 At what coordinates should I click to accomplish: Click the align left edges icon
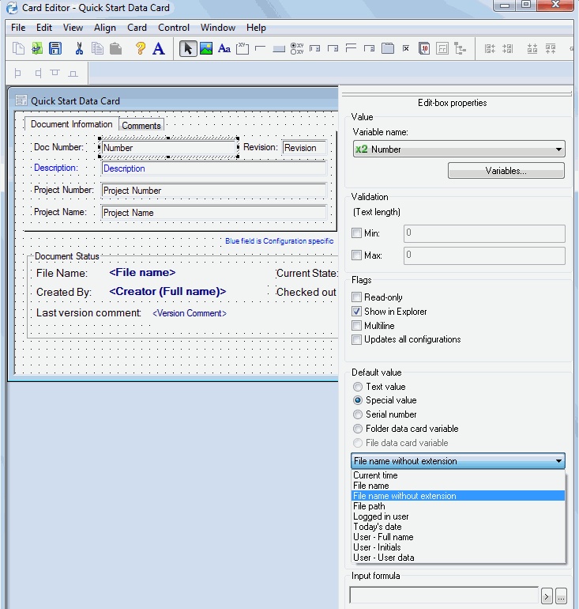(17, 73)
